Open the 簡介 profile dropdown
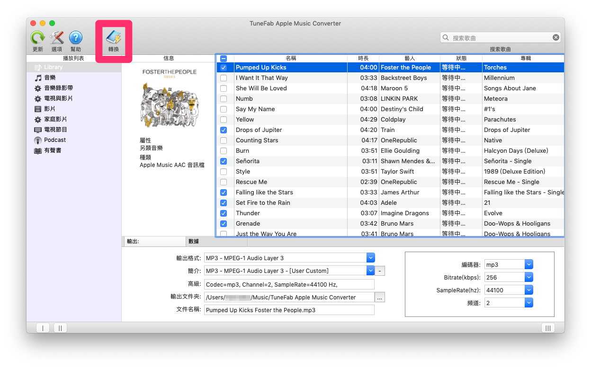This screenshot has width=591, height=368. [x=371, y=271]
